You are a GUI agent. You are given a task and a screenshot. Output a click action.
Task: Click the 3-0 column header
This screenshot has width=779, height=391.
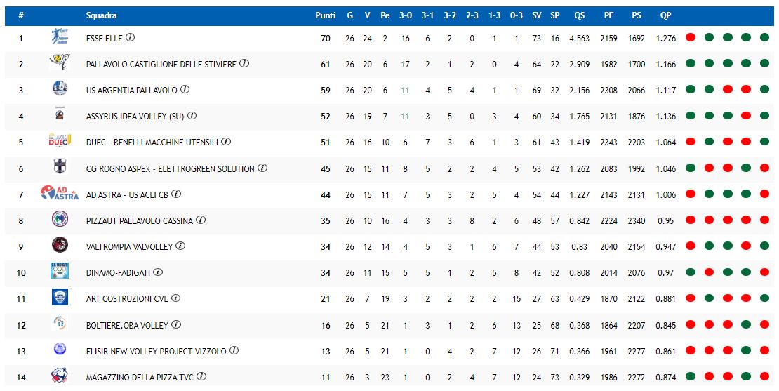tap(406, 15)
